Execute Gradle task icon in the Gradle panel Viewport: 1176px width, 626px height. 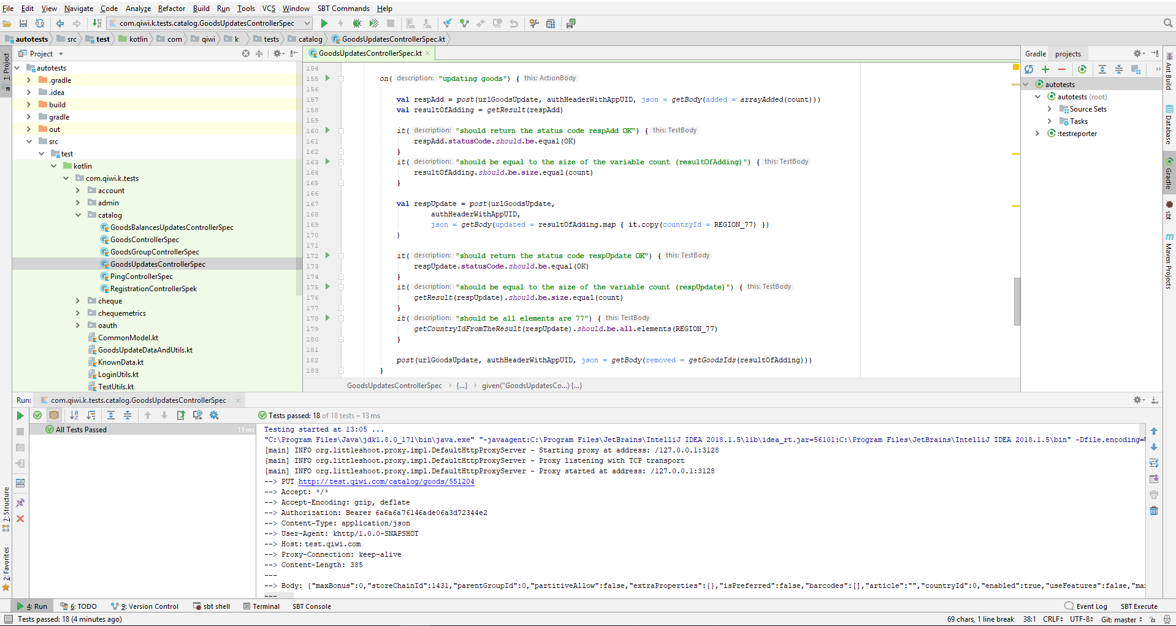[1082, 69]
